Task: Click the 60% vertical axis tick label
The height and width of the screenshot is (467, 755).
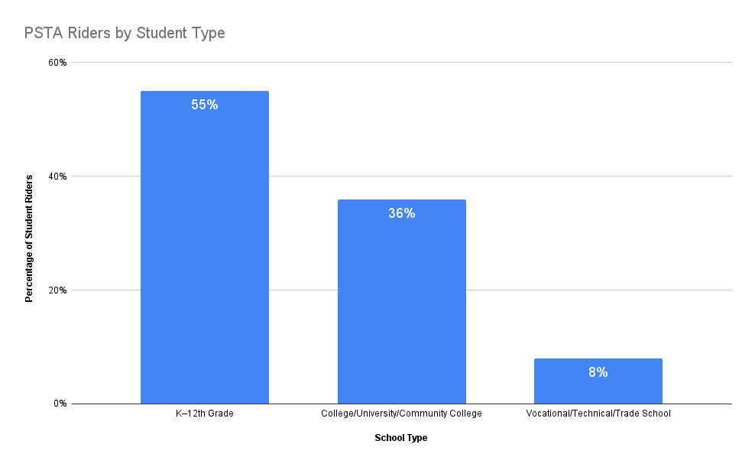Action: click(x=58, y=63)
